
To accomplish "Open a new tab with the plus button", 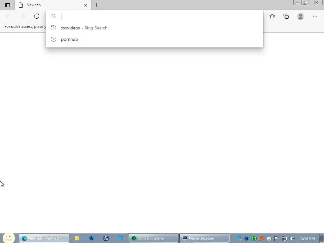I will 96,5.
